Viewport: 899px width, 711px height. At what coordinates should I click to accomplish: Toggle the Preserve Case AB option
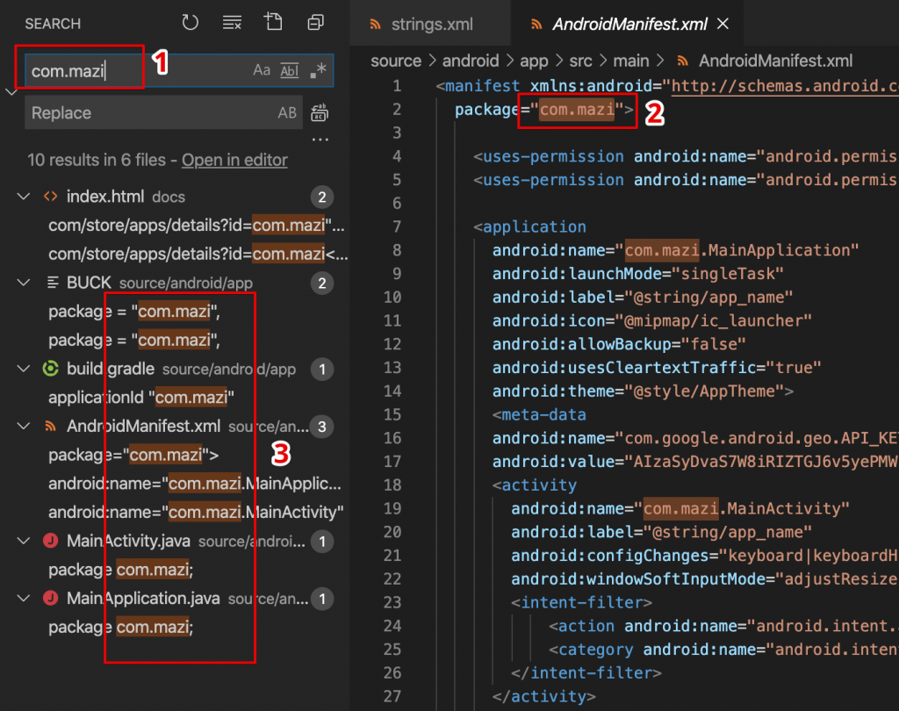tap(287, 113)
